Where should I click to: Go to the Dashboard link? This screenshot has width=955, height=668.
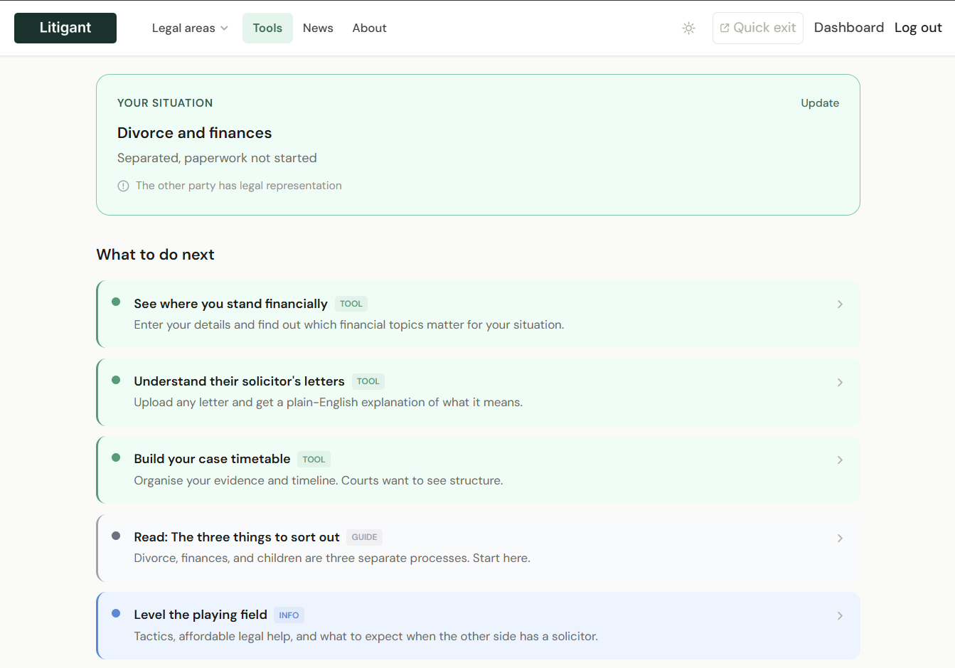coord(848,28)
